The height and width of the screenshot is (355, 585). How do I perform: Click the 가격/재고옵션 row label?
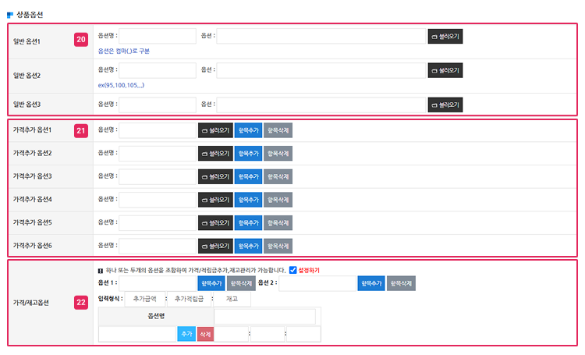pos(31,303)
